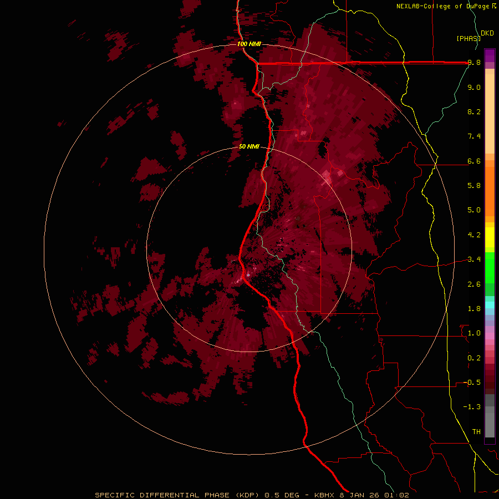
Task: Select the 100 NMI range ring label
Action: point(249,44)
